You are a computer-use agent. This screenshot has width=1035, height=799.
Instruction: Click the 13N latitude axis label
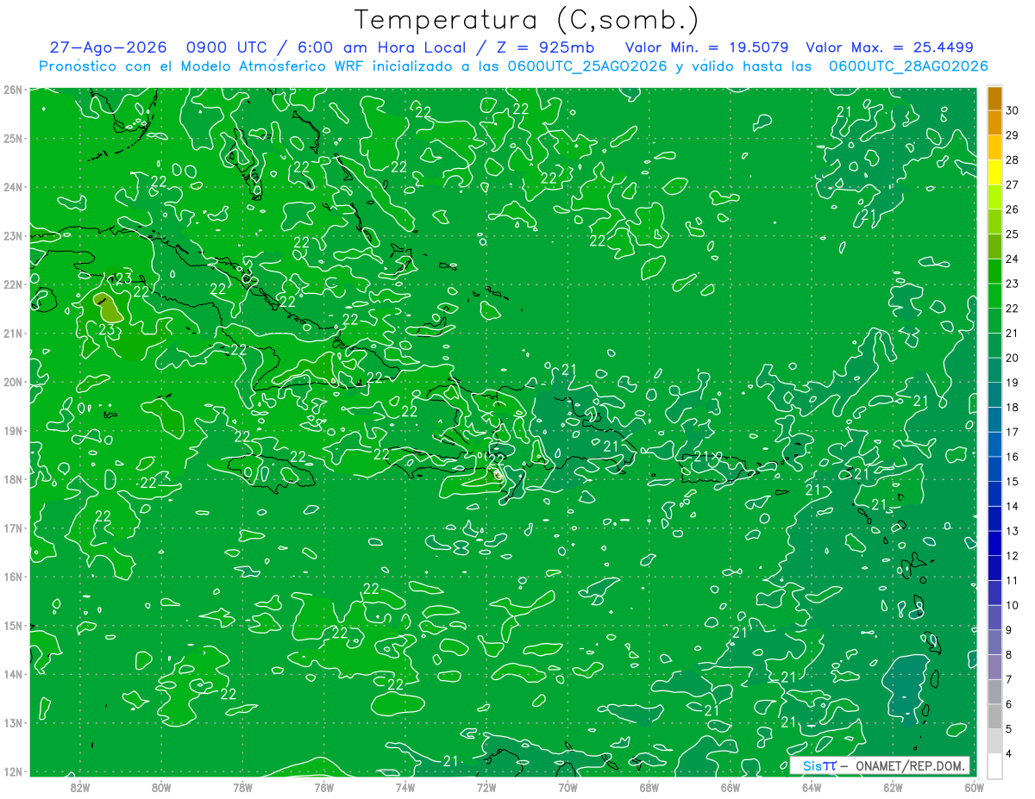coord(12,722)
